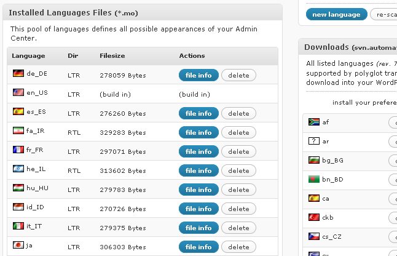Delete the fr_FR language file
The image size is (397, 256).
[x=238, y=151]
